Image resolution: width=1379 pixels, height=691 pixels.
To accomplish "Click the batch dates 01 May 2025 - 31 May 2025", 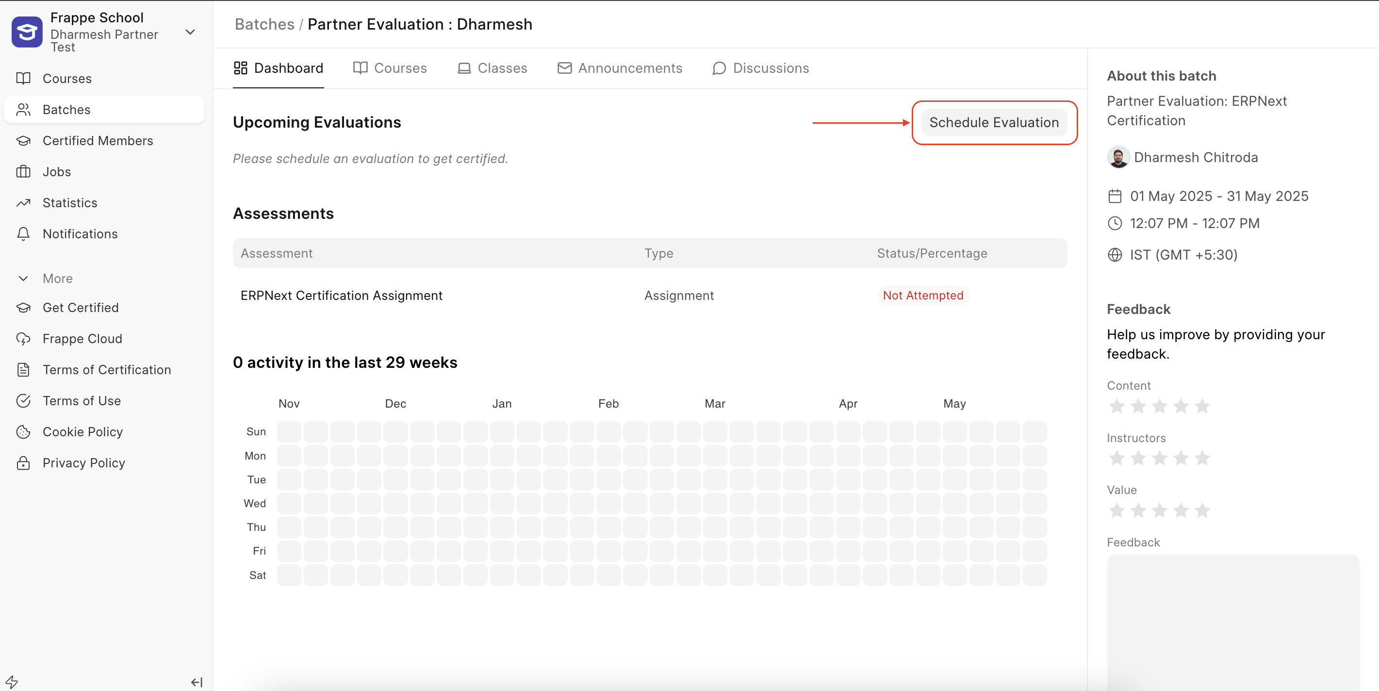I will point(1219,197).
